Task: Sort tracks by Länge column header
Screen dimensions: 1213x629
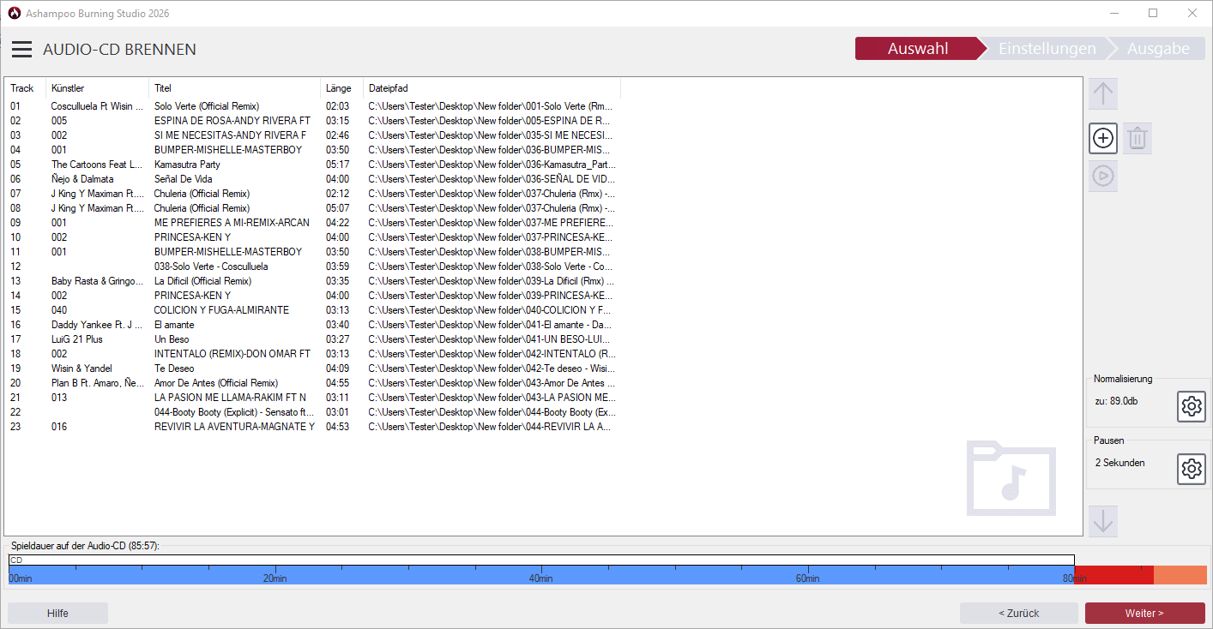Action: pyautogui.click(x=340, y=88)
